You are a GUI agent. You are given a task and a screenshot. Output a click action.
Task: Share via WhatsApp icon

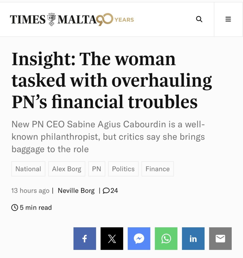point(166,239)
